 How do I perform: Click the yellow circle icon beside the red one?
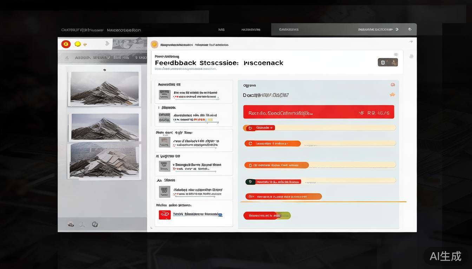pyautogui.click(x=78, y=44)
